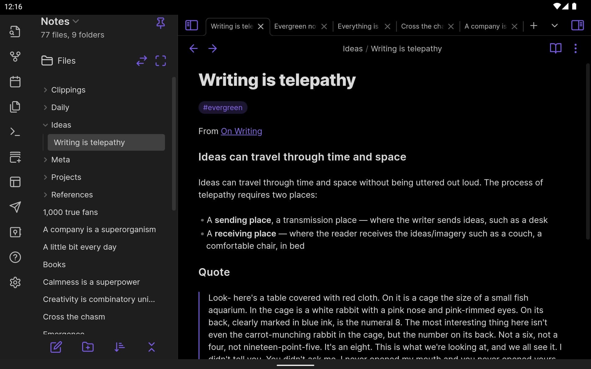591x369 pixels.
Task: Open Obsidian settings
Action: (x=15, y=283)
